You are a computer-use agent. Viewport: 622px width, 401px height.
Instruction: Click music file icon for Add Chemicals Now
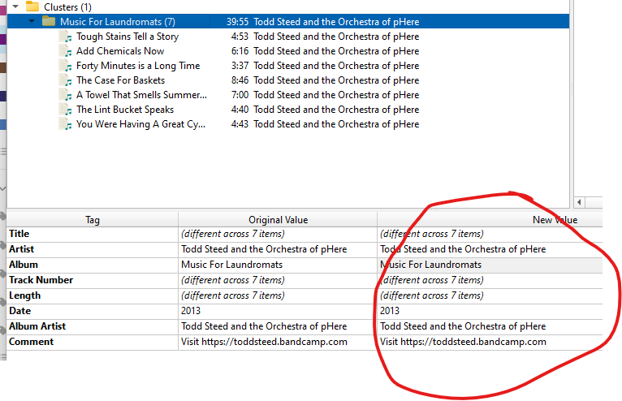pos(66,51)
